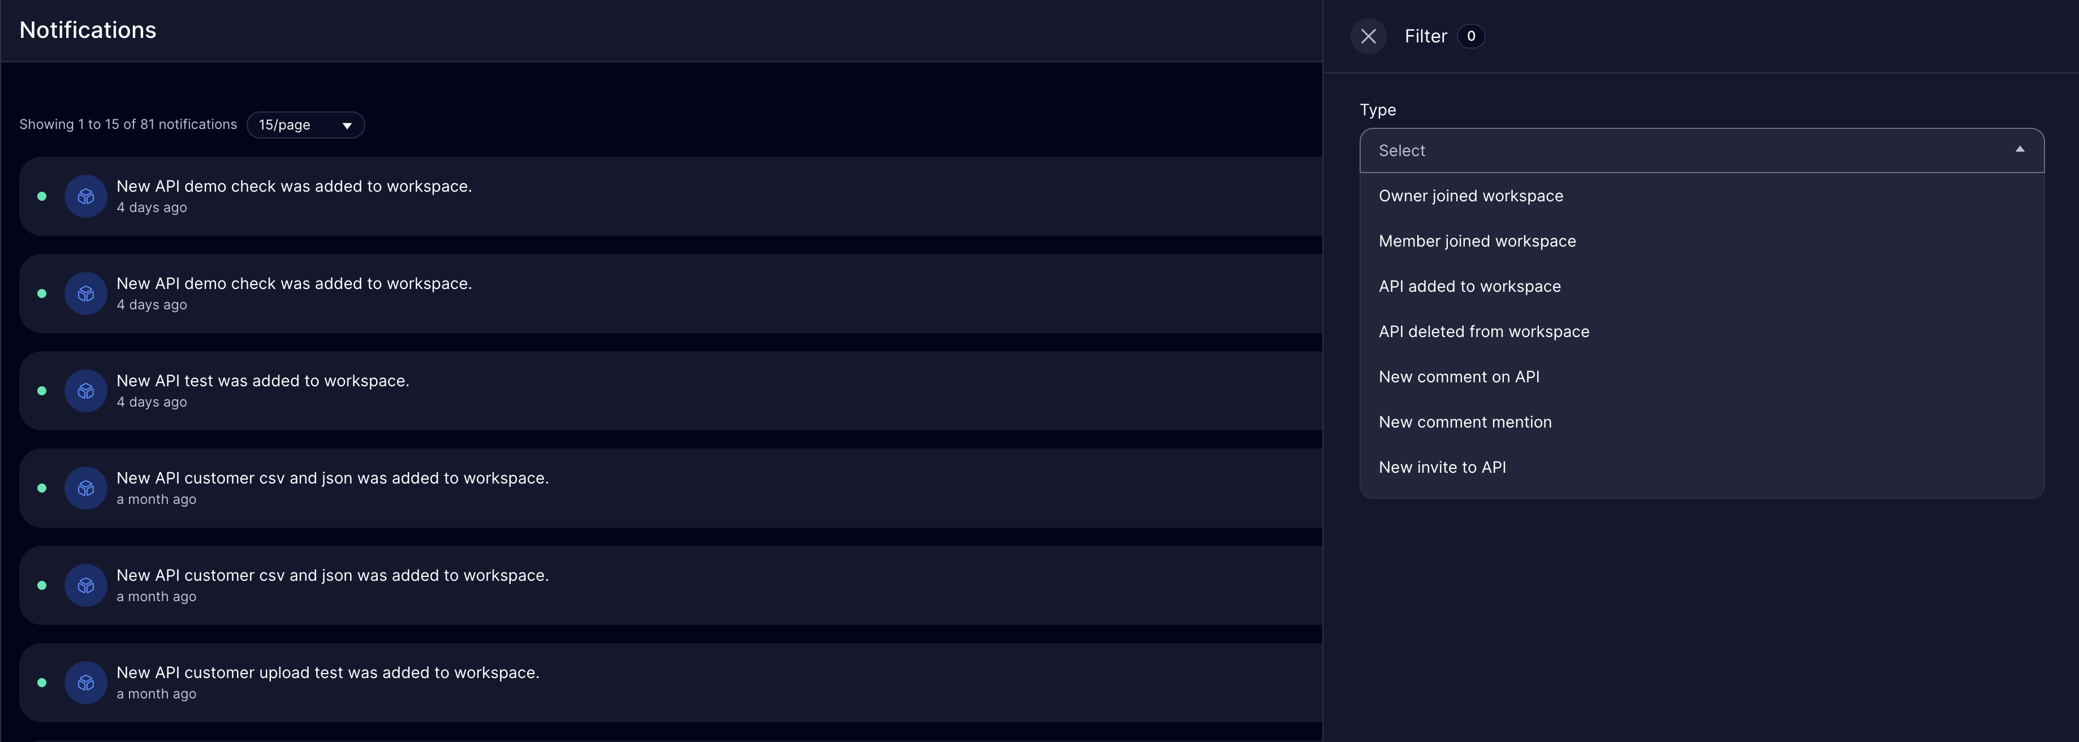The width and height of the screenshot is (2079, 742).
Task: Pick New invite to API option
Action: pos(1442,468)
